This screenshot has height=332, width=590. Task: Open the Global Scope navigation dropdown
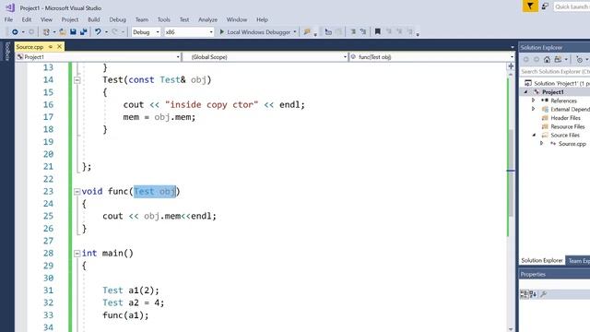(x=265, y=57)
